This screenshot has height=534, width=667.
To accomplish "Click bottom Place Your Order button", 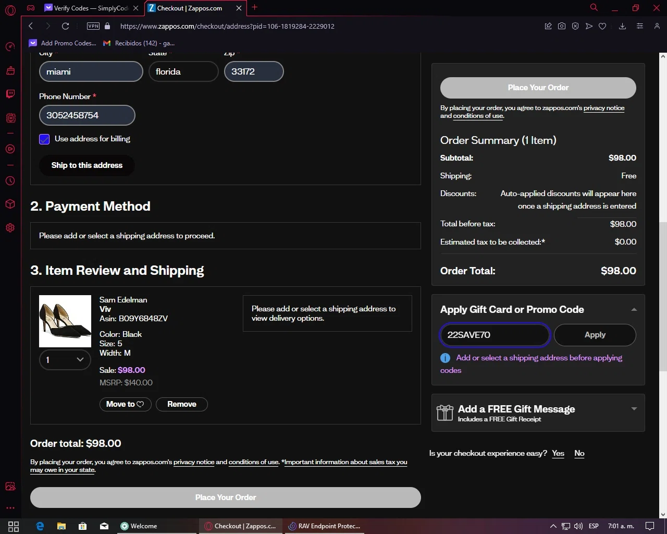I will [226, 497].
